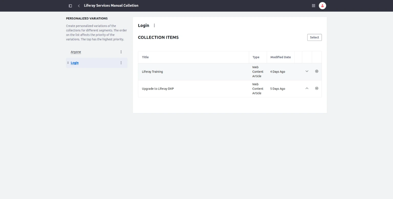Click the Liferay Services Manual Colletion title
393x199 pixels.
(x=111, y=6)
